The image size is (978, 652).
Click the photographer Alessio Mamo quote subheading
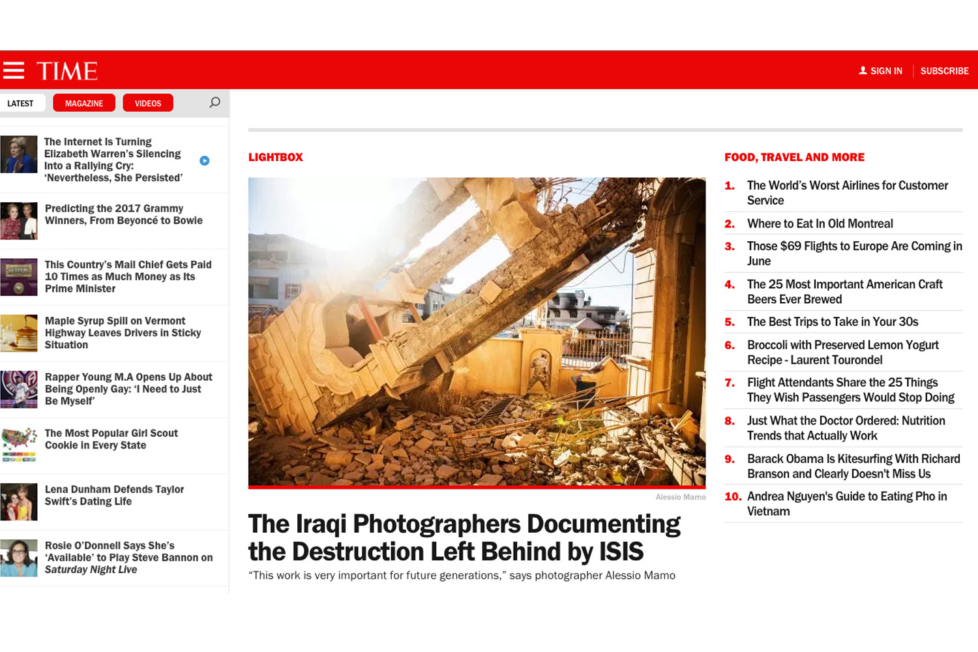[x=462, y=576]
